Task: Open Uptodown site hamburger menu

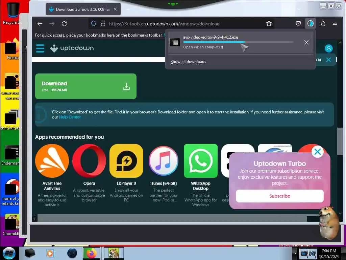Action: click(x=40, y=48)
